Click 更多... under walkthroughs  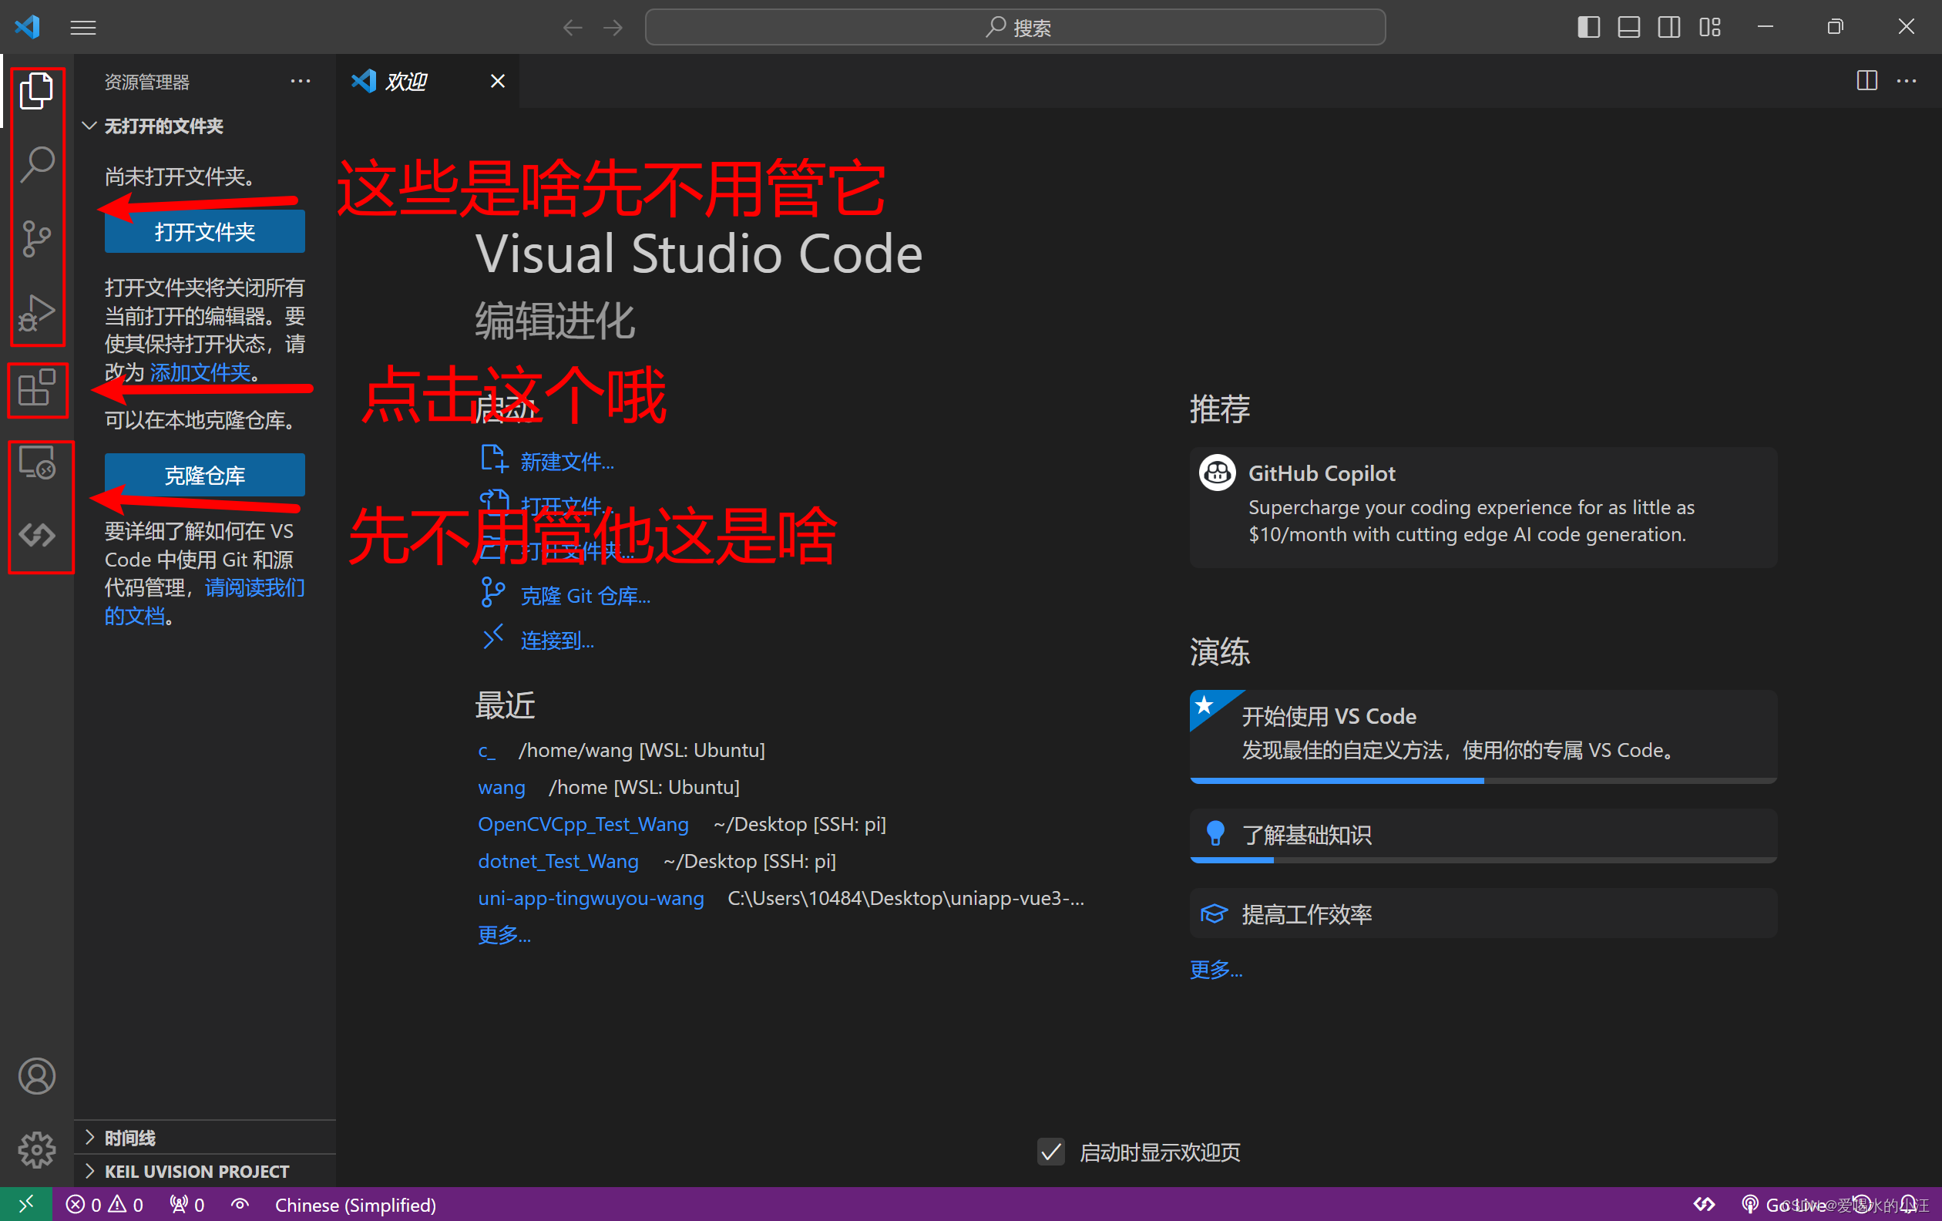tap(1216, 970)
